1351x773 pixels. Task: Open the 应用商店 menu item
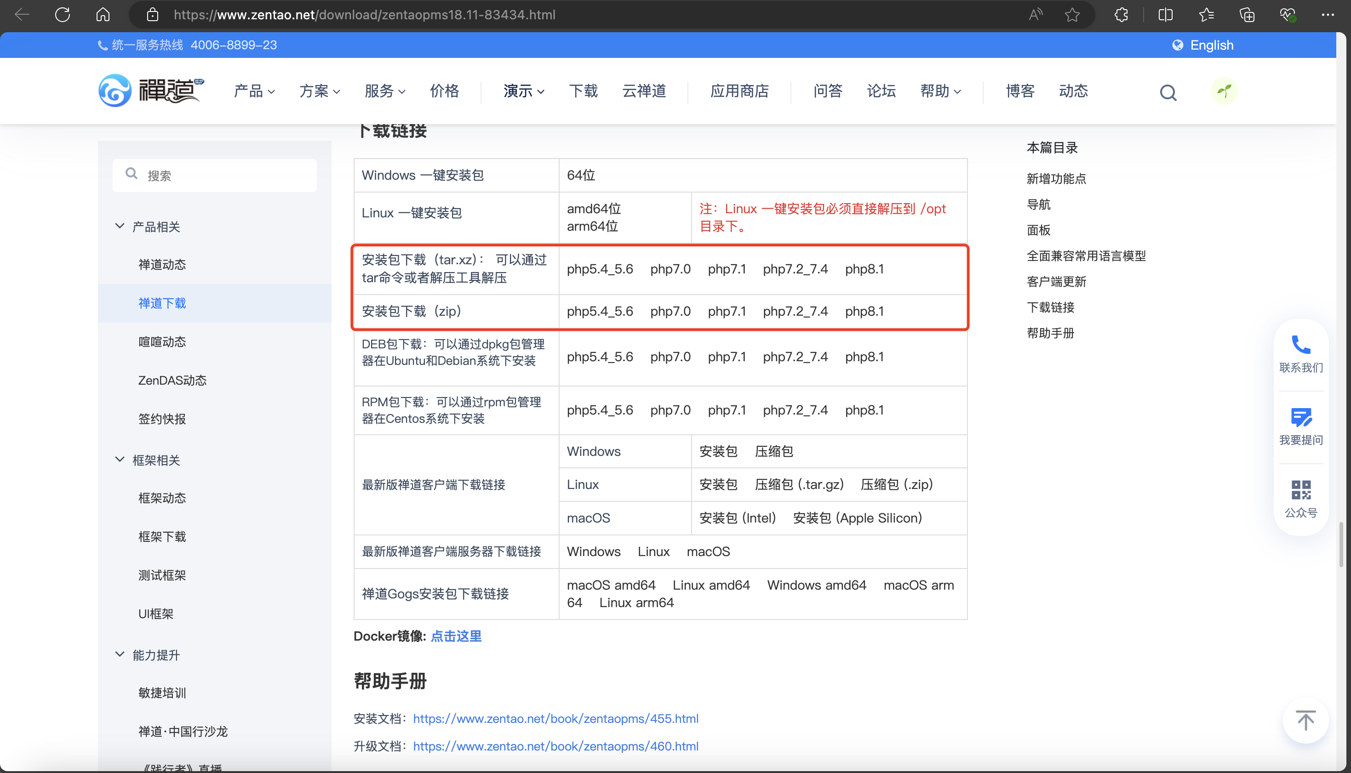click(739, 91)
